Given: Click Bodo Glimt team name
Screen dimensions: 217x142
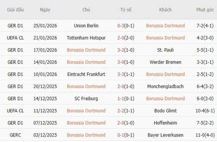Looking at the screenshot, I should coord(165,111).
